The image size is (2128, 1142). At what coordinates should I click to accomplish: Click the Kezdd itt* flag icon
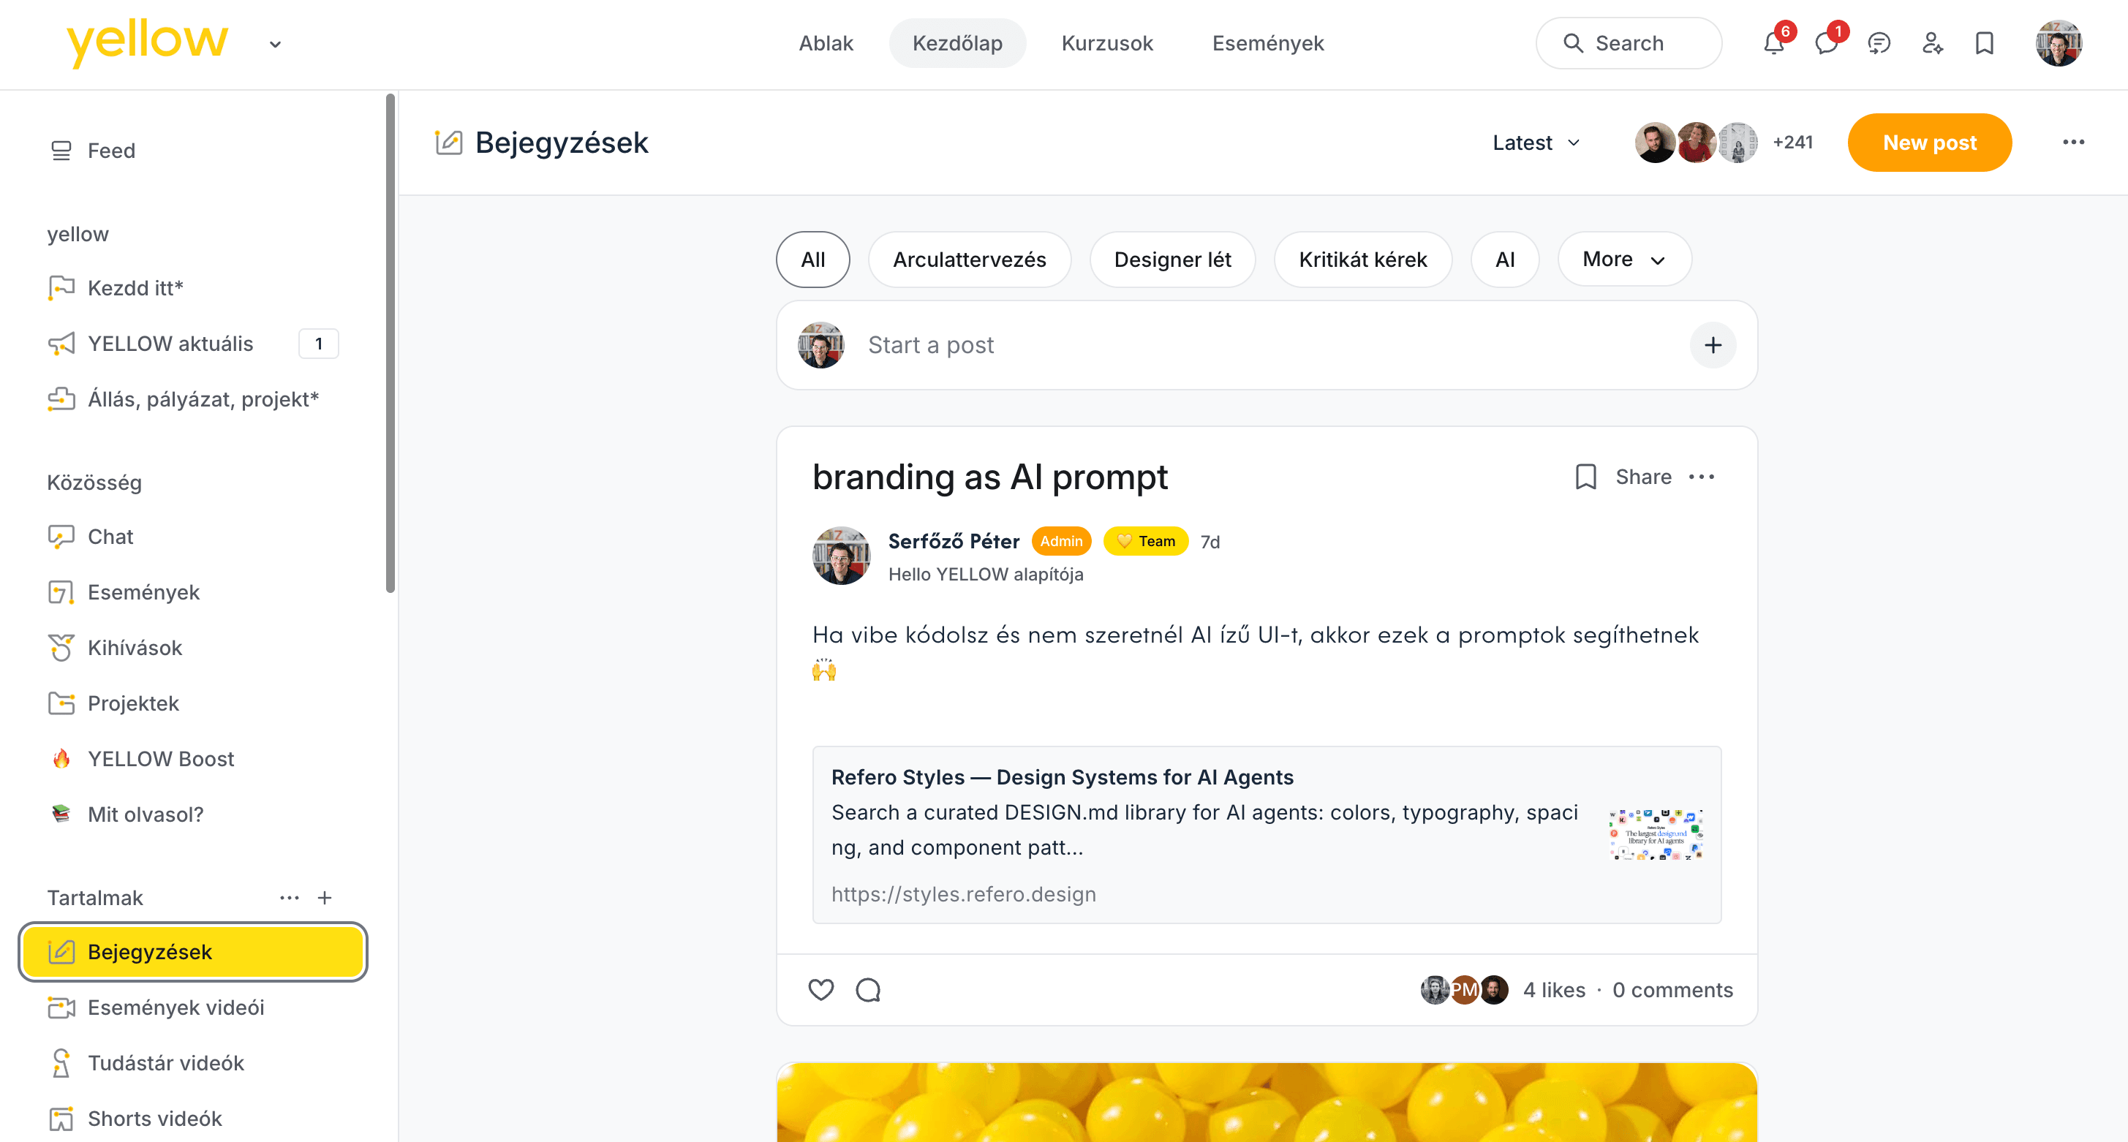point(61,287)
